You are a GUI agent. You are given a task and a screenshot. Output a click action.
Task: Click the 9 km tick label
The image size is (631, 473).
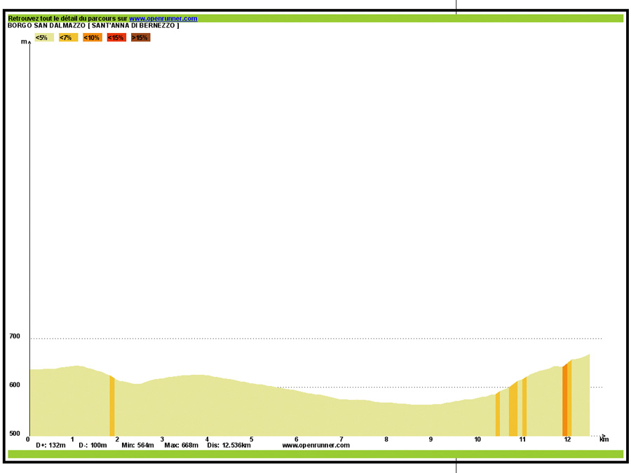pyautogui.click(x=431, y=439)
